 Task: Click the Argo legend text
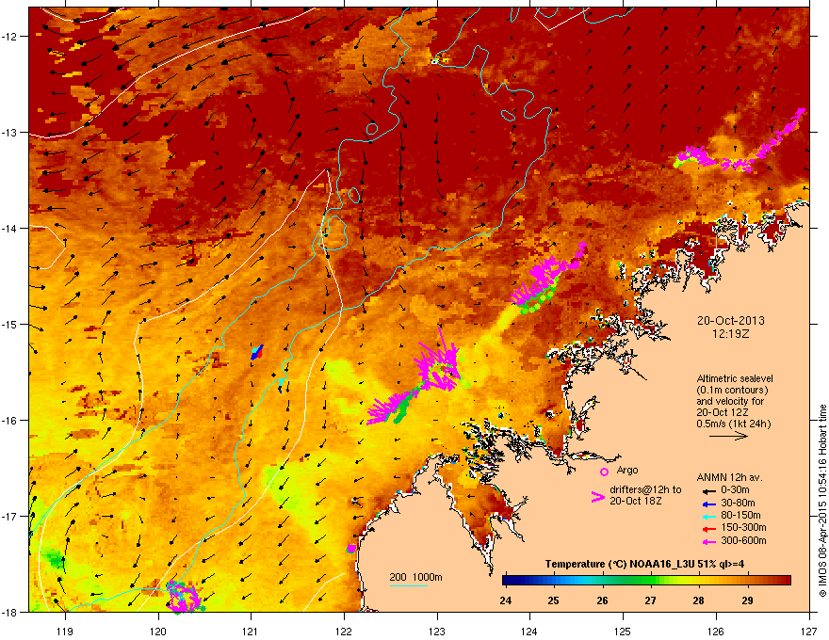[x=627, y=470]
